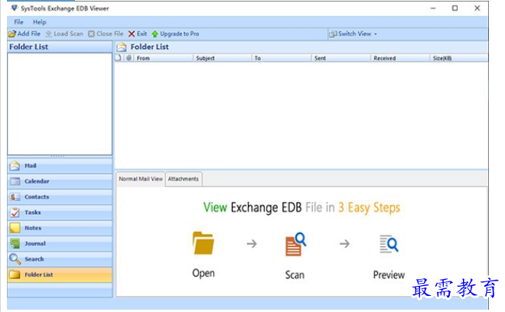Screen dimensions: 505x312
Task: Switch to the Attachments tab
Action: point(184,179)
